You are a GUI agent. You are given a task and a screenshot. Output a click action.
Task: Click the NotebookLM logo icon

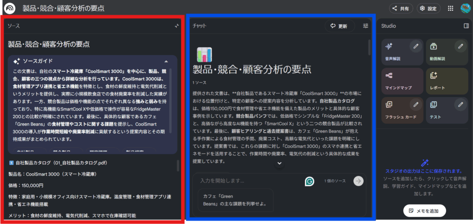pyautogui.click(x=10, y=8)
